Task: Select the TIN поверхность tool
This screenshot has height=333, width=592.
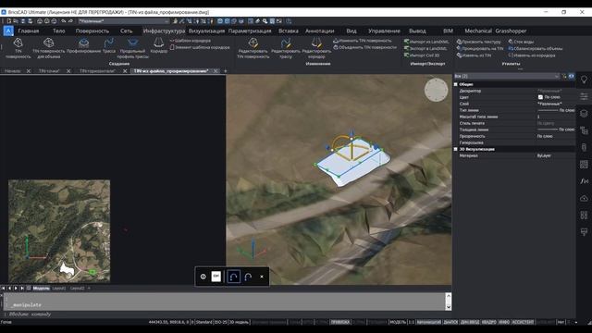Action: click(18, 48)
